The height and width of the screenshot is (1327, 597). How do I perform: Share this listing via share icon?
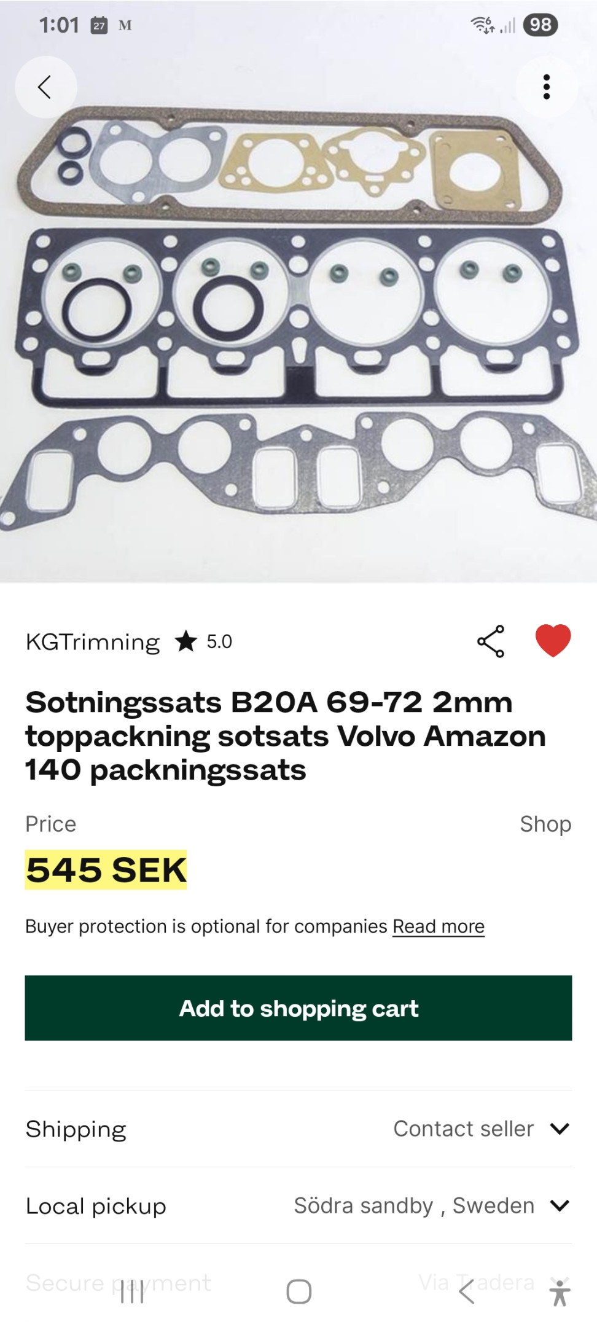(491, 641)
